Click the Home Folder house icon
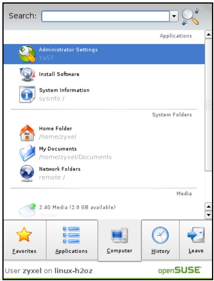Image resolution: width=214 pixels, height=281 pixels. pyautogui.click(x=27, y=133)
